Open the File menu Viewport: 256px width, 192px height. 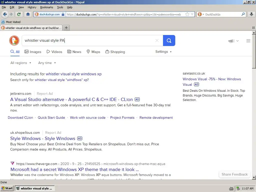4,7
